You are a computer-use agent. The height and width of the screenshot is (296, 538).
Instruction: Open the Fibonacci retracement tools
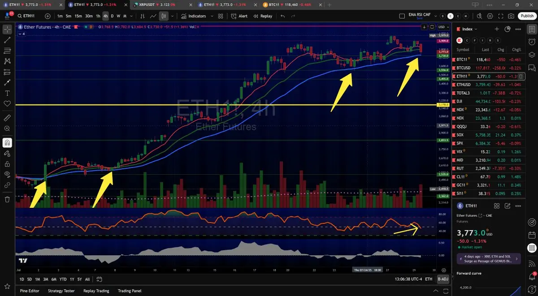tap(7, 50)
